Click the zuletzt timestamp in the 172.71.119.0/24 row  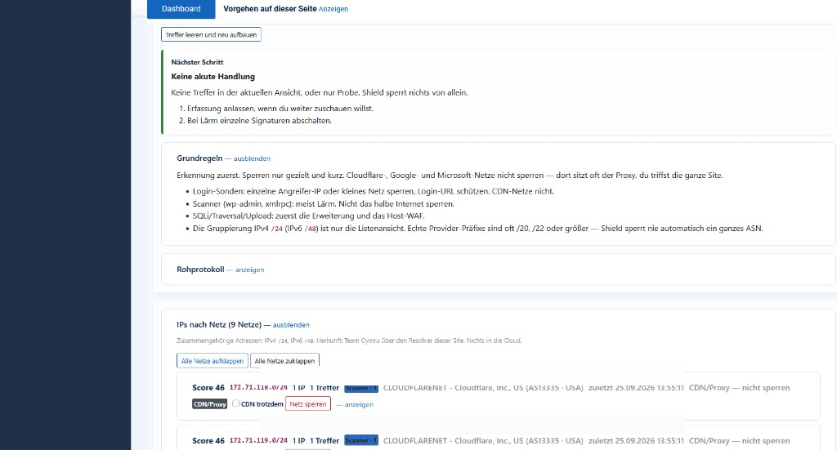click(636, 441)
